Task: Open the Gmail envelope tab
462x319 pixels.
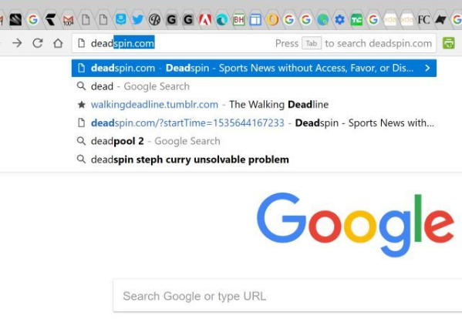Action: [68, 20]
